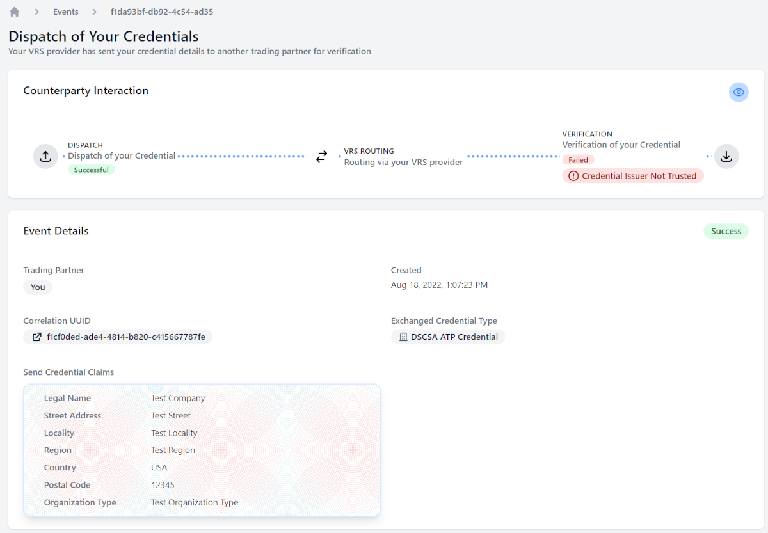Click the green Successful dispatch badge
Image resolution: width=768 pixels, height=533 pixels.
(x=91, y=170)
